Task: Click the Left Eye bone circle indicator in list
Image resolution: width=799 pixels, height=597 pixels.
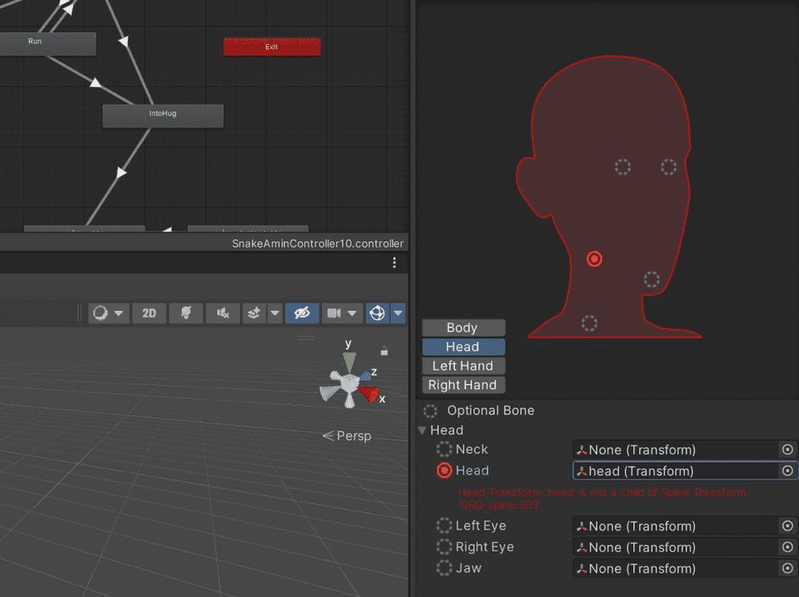Action: coord(445,525)
